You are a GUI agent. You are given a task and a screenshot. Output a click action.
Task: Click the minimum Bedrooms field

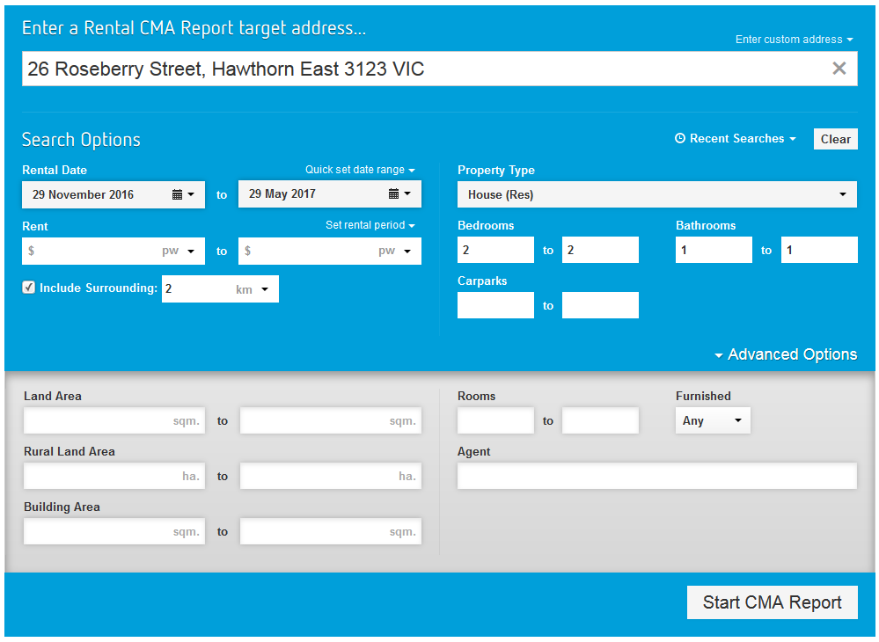(495, 250)
